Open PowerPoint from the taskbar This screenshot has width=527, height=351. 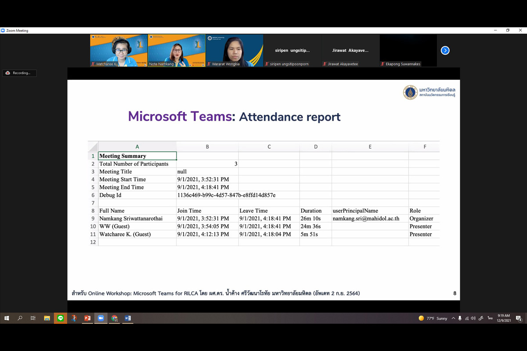click(x=87, y=318)
